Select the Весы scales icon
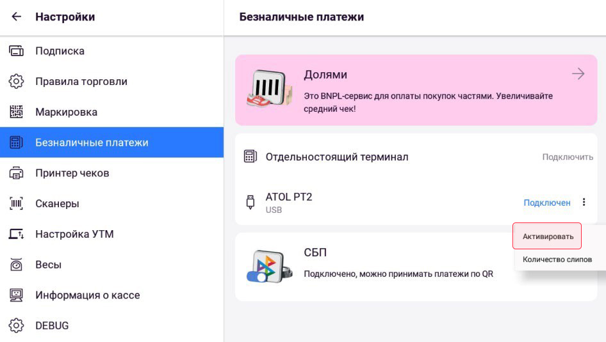 pos(16,265)
